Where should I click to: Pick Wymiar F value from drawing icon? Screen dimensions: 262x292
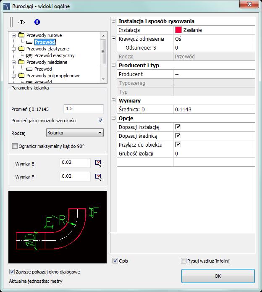pos(98,177)
